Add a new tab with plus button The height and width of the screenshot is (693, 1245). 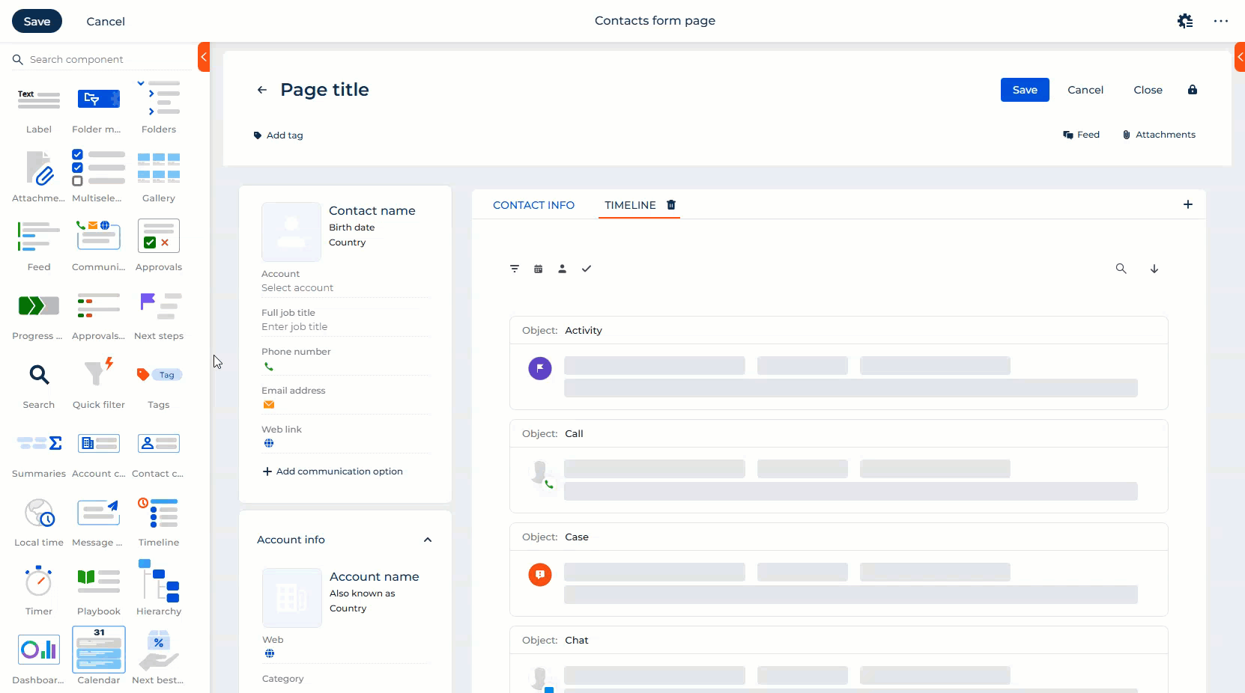(1187, 204)
